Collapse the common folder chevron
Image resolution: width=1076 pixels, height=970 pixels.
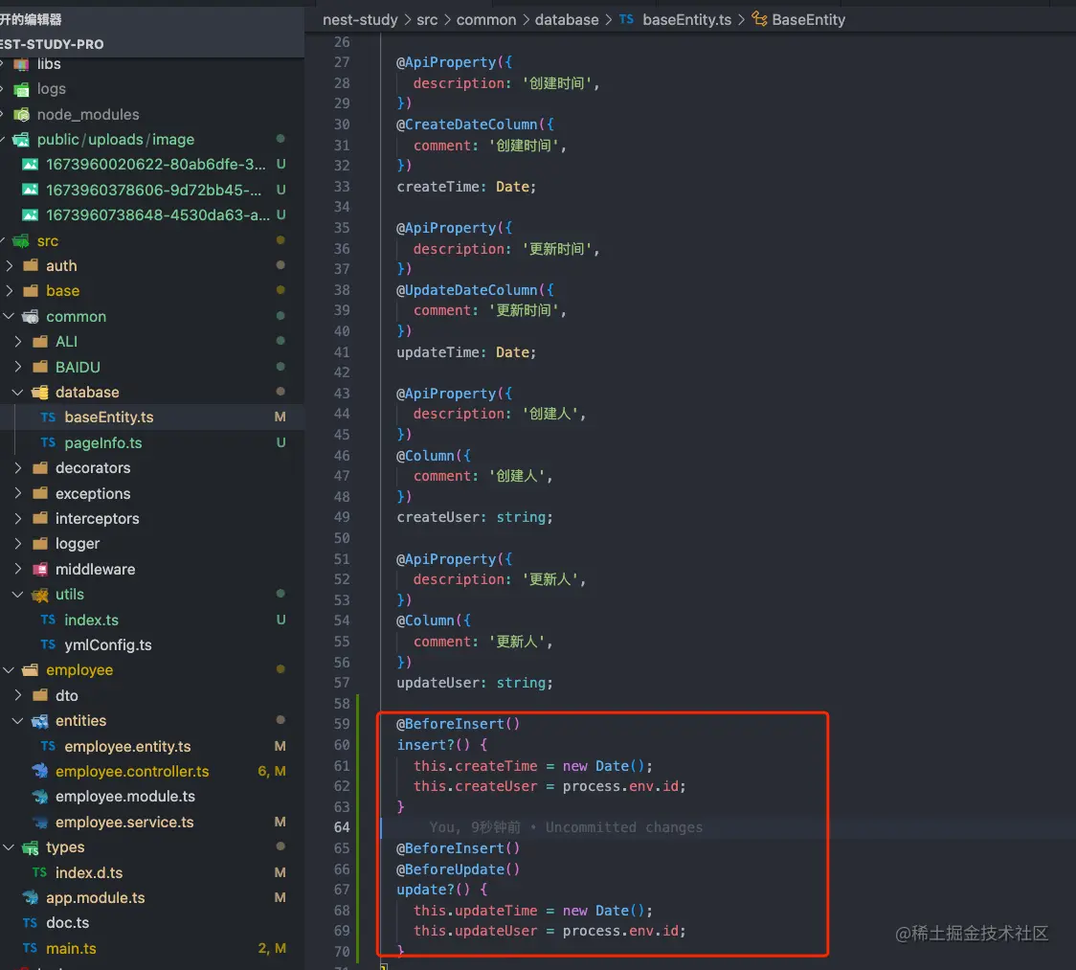coord(9,316)
